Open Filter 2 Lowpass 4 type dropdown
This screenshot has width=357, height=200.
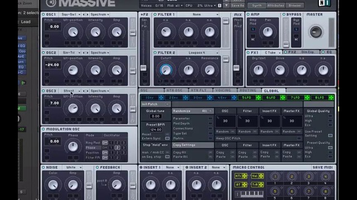[x=197, y=53]
